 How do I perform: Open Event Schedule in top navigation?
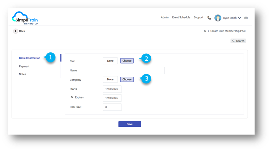pos(181,17)
